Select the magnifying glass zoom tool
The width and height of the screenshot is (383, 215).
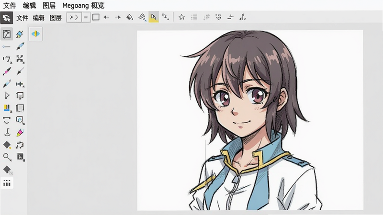[7, 157]
